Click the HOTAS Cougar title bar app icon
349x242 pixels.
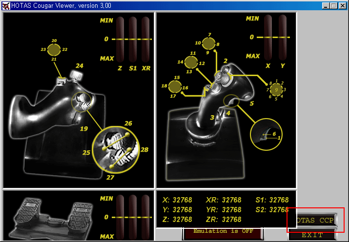tap(6, 5)
